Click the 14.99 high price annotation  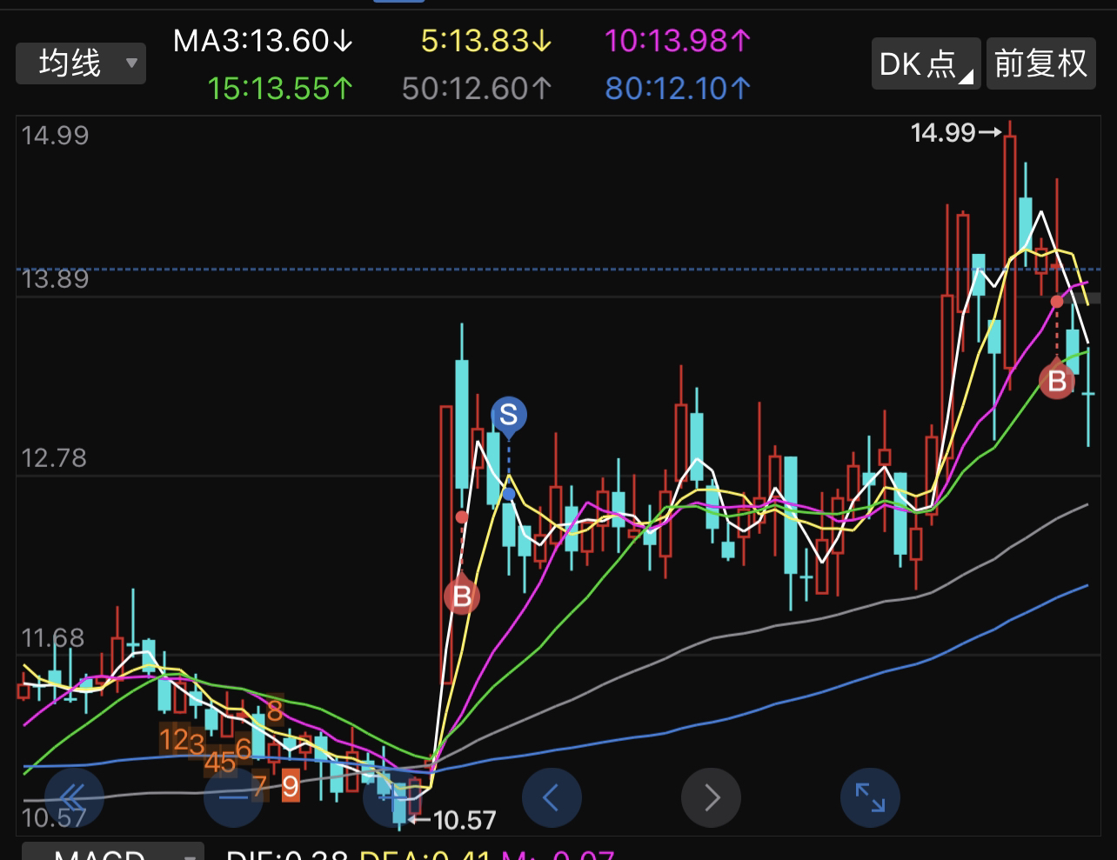coord(956,133)
